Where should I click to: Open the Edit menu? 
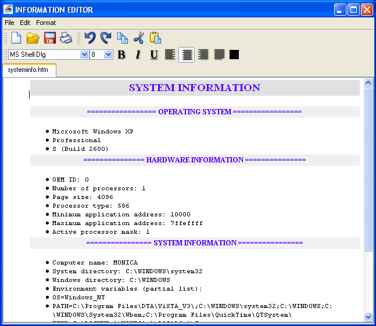[x=25, y=23]
